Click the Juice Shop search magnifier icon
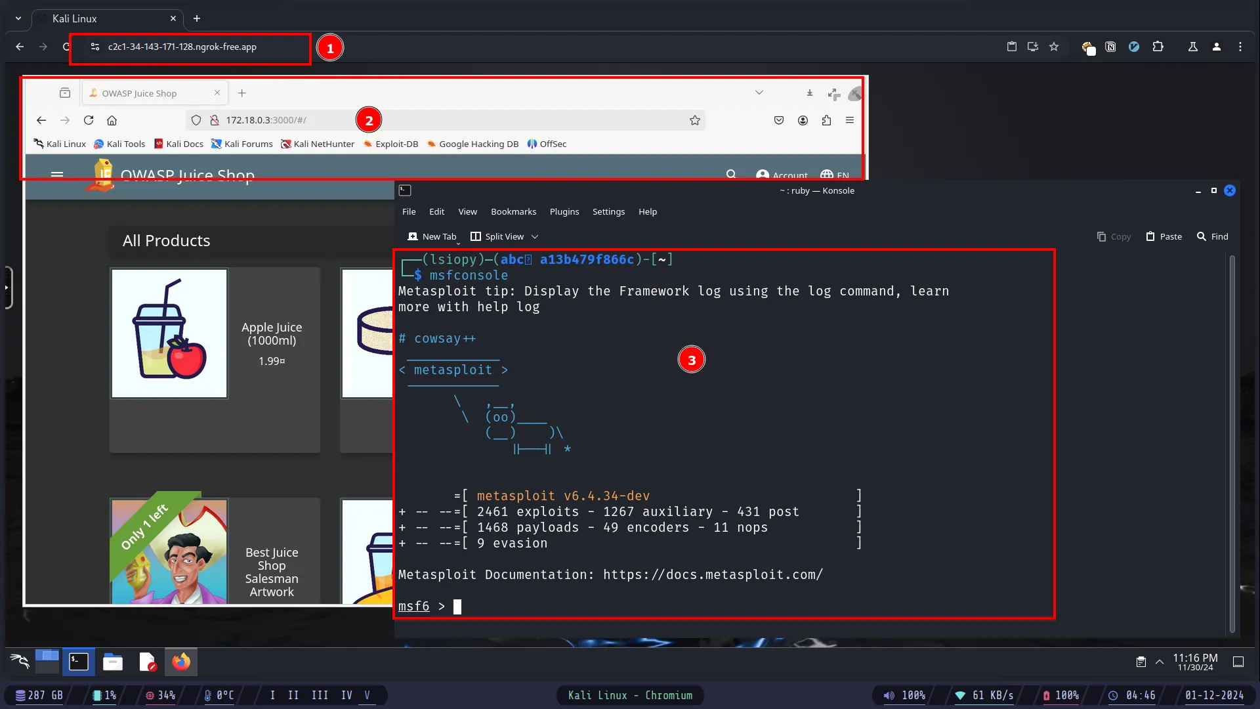The image size is (1260, 709). (x=731, y=174)
